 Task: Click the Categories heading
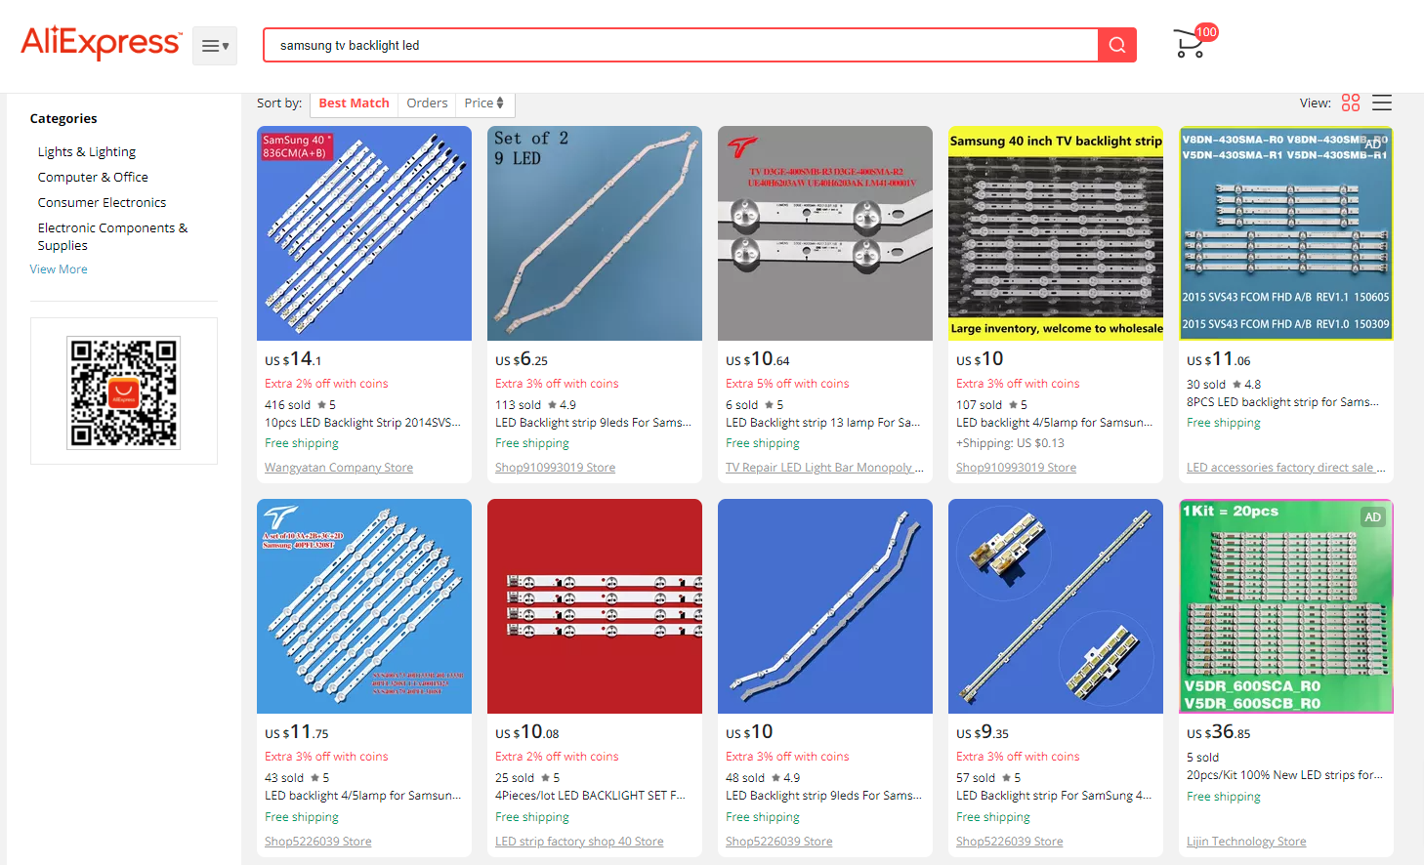(63, 118)
